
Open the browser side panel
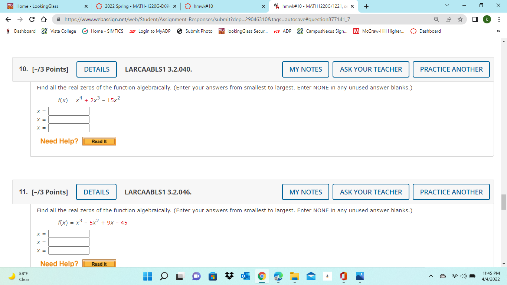(475, 19)
